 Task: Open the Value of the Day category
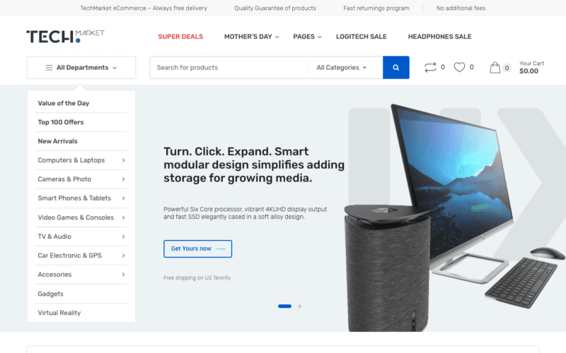tap(64, 103)
